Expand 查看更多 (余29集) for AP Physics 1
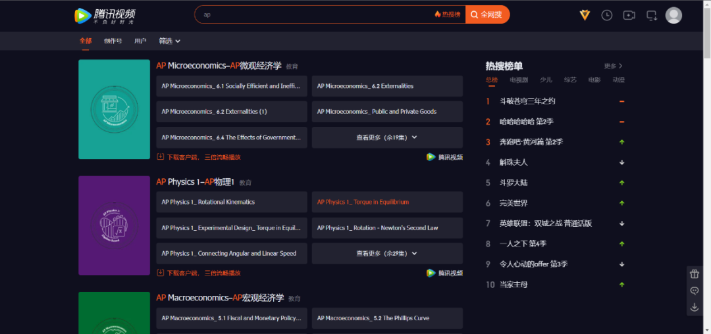711x334 pixels. (387, 253)
